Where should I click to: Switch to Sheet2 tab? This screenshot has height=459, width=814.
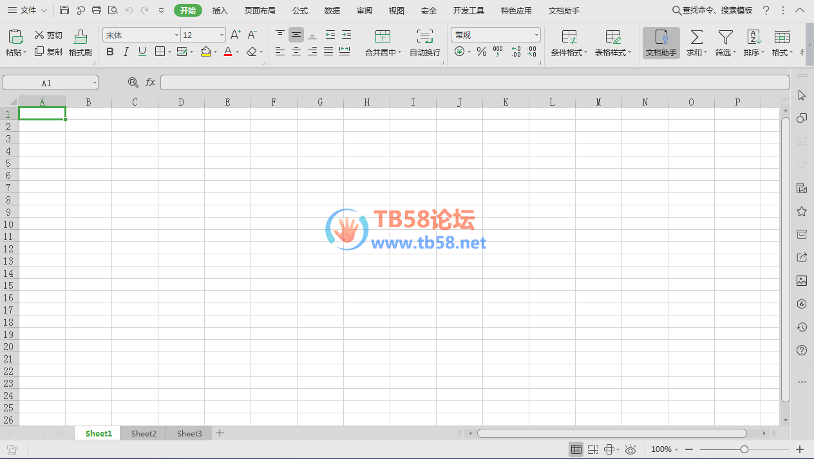(x=144, y=433)
